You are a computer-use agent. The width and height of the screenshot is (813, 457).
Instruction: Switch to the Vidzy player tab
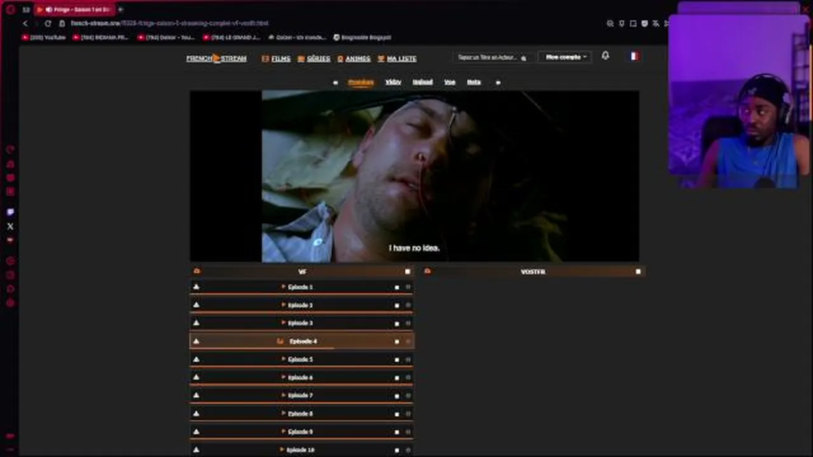[x=393, y=83]
